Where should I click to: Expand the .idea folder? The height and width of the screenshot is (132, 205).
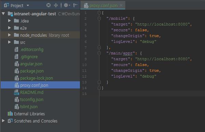[x=10, y=21]
